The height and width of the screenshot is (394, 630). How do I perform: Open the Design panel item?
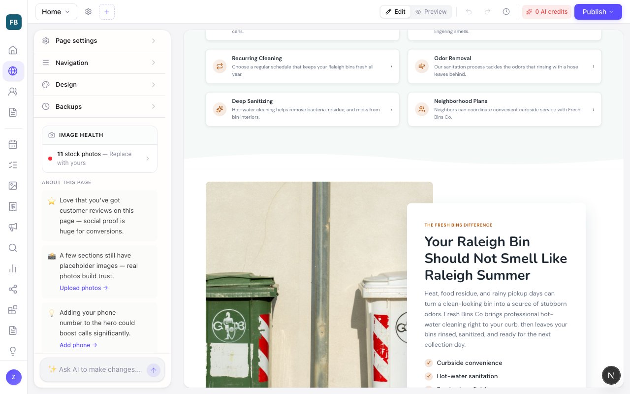pos(99,85)
